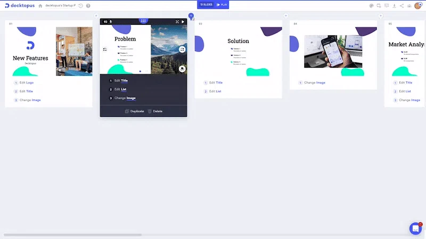Click the horizontal scrollbar at bottom

tap(72, 235)
